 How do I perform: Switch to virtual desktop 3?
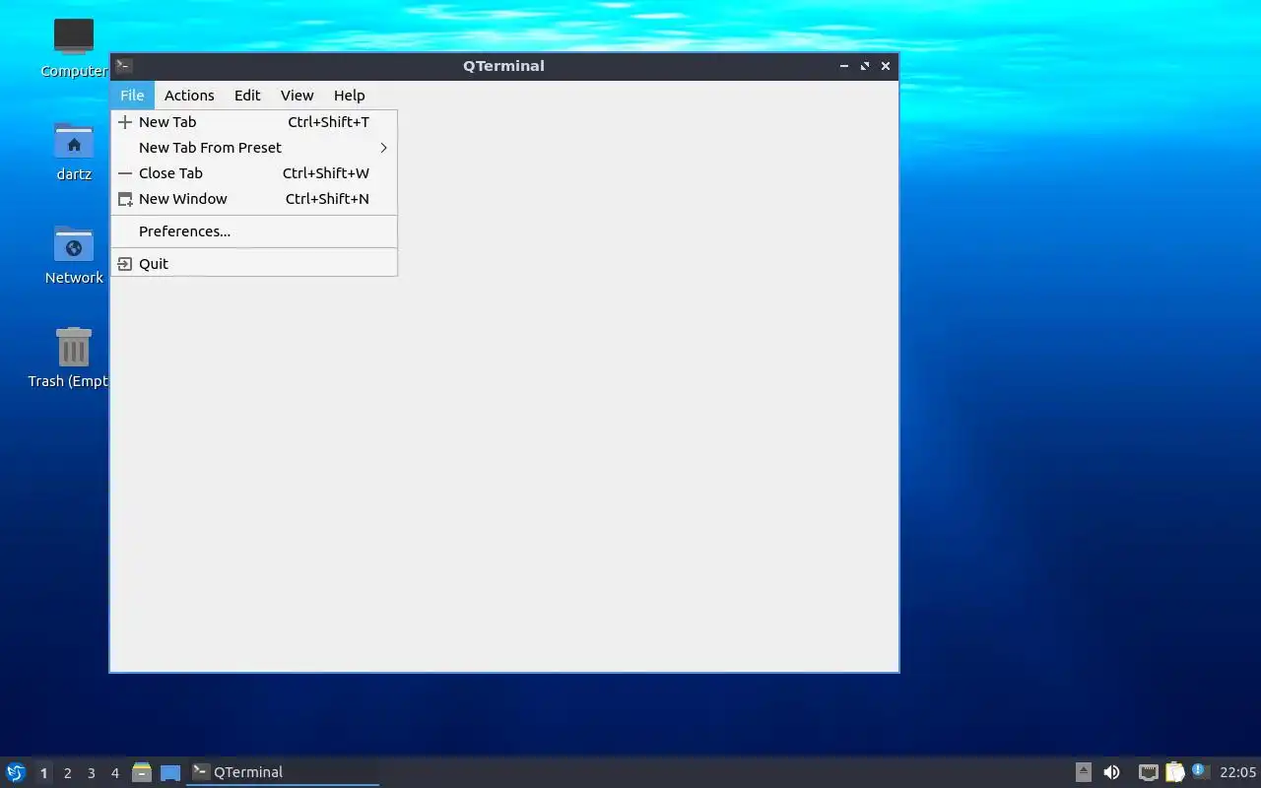91,773
